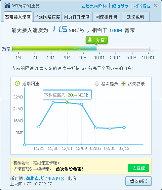Click the 1000M scale label

148,58
